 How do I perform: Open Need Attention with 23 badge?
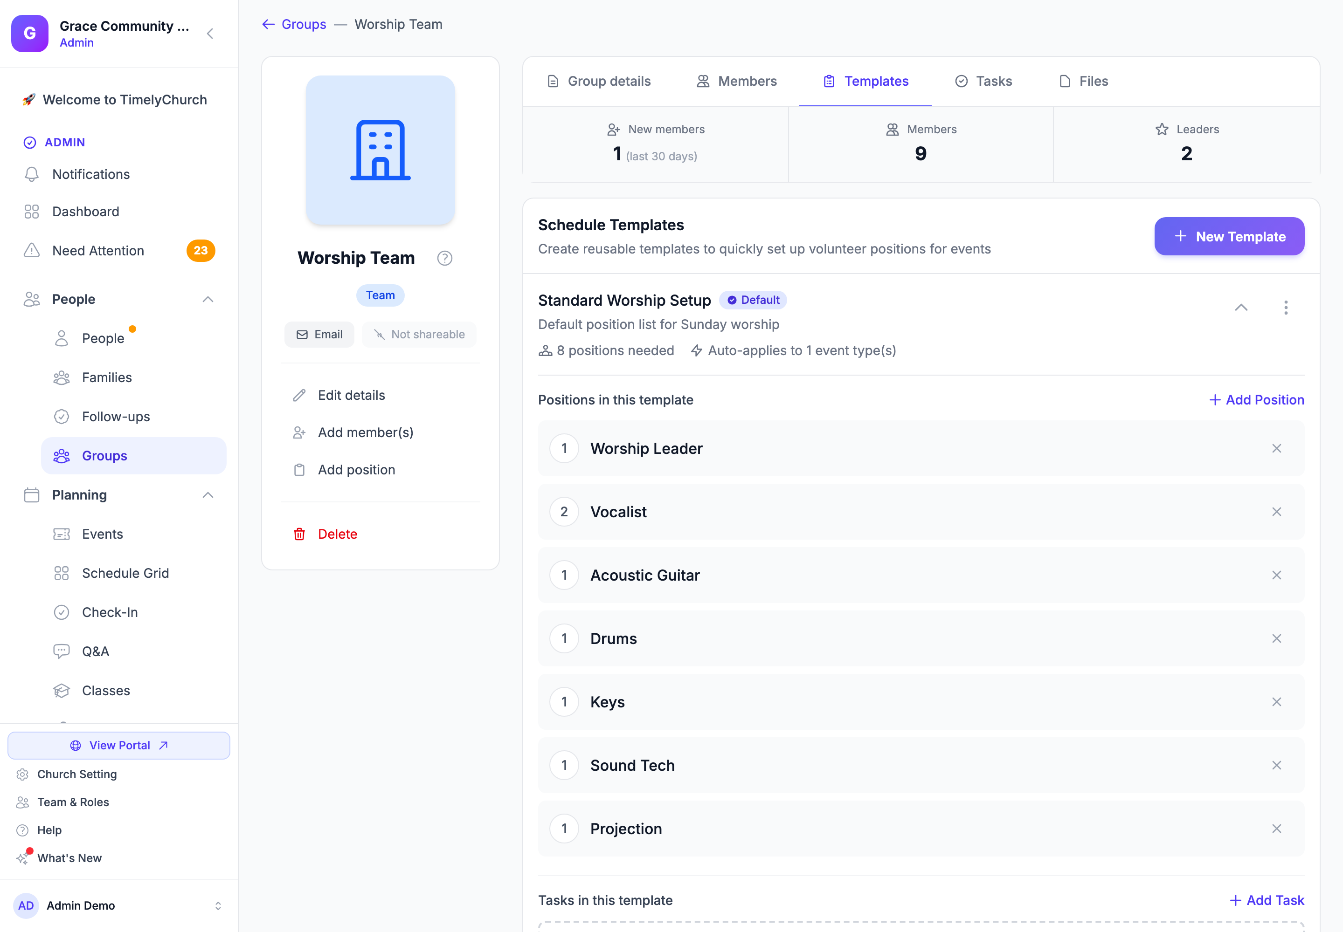click(119, 251)
